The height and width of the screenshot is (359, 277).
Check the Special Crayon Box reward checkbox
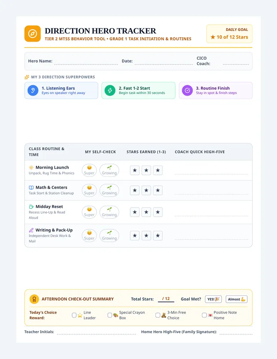point(110,315)
